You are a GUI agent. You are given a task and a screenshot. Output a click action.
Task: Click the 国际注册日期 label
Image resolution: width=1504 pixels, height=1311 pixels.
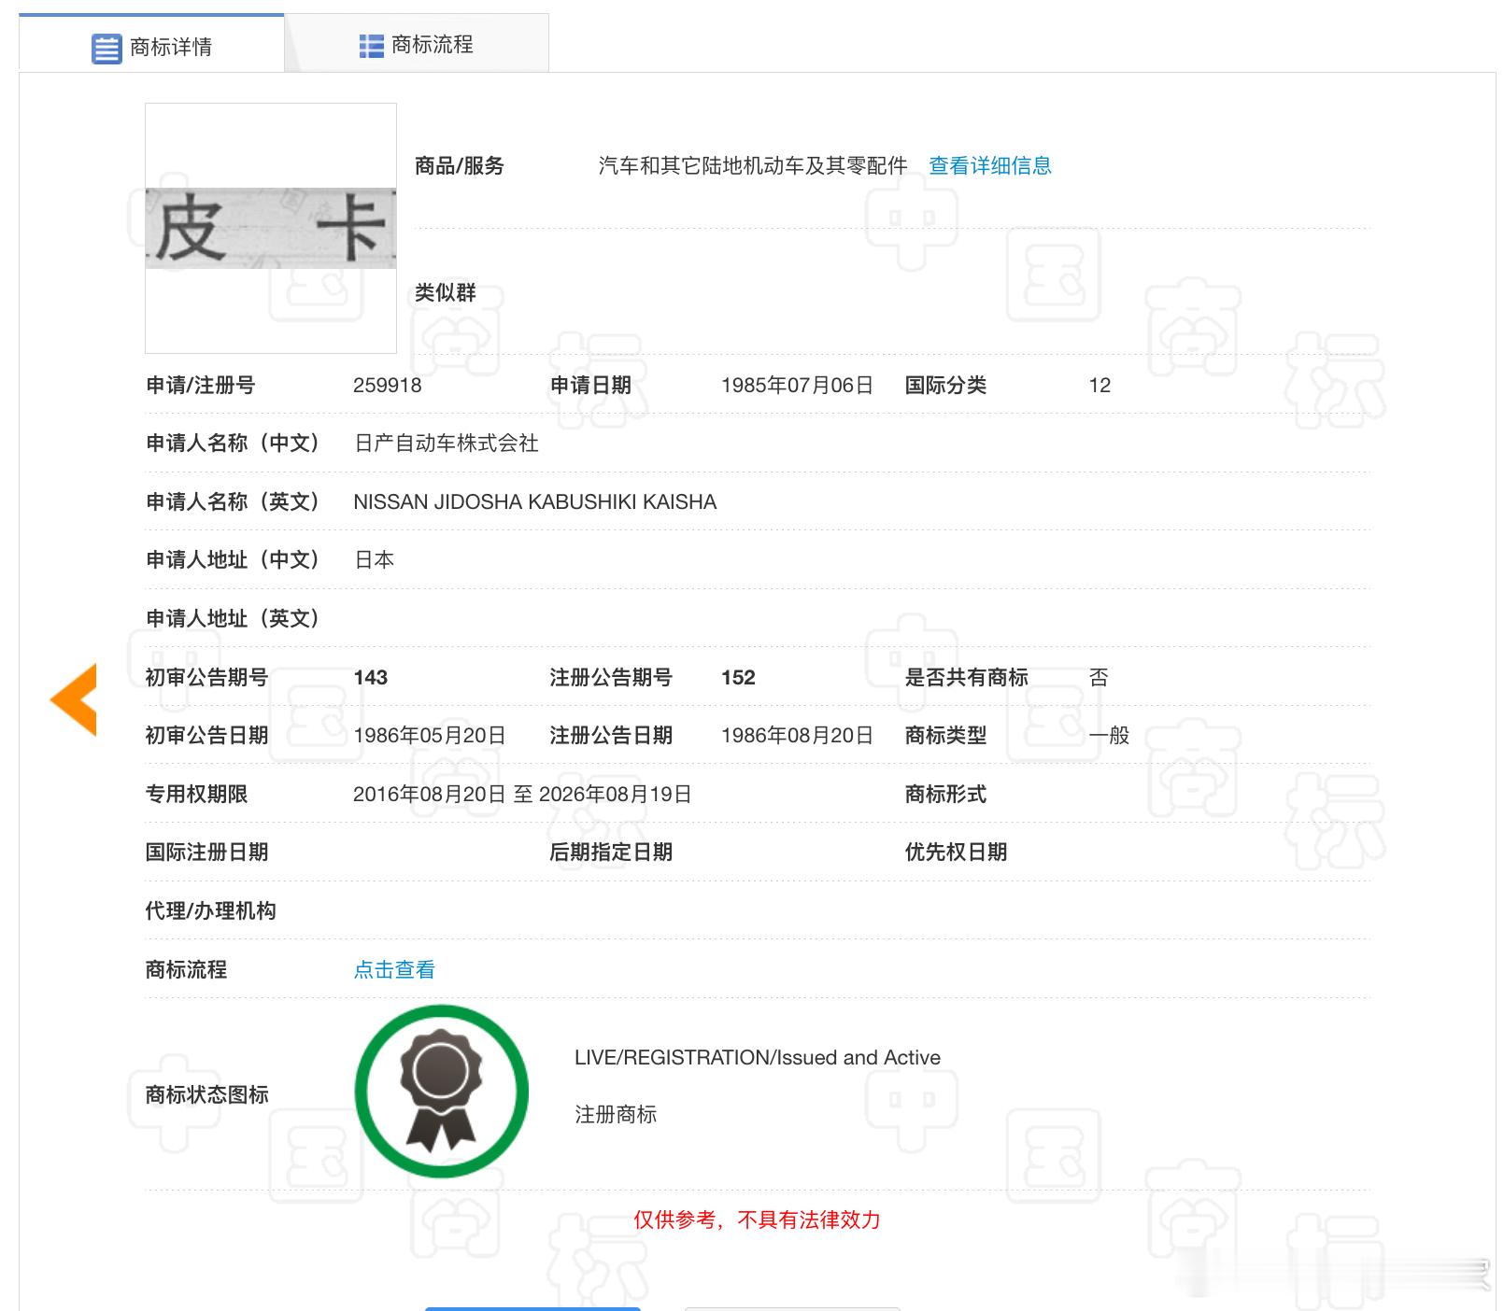(206, 853)
